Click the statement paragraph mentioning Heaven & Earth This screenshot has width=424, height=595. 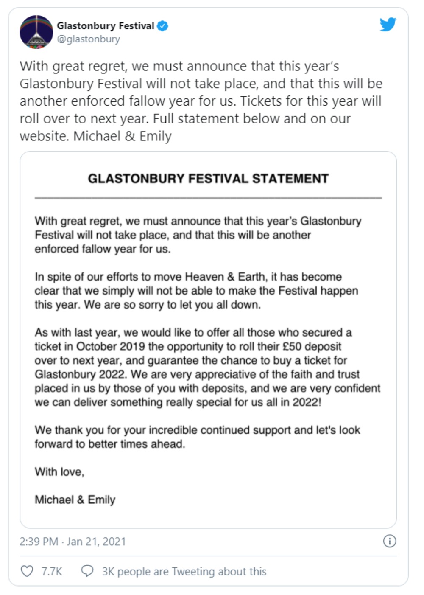pos(196,291)
